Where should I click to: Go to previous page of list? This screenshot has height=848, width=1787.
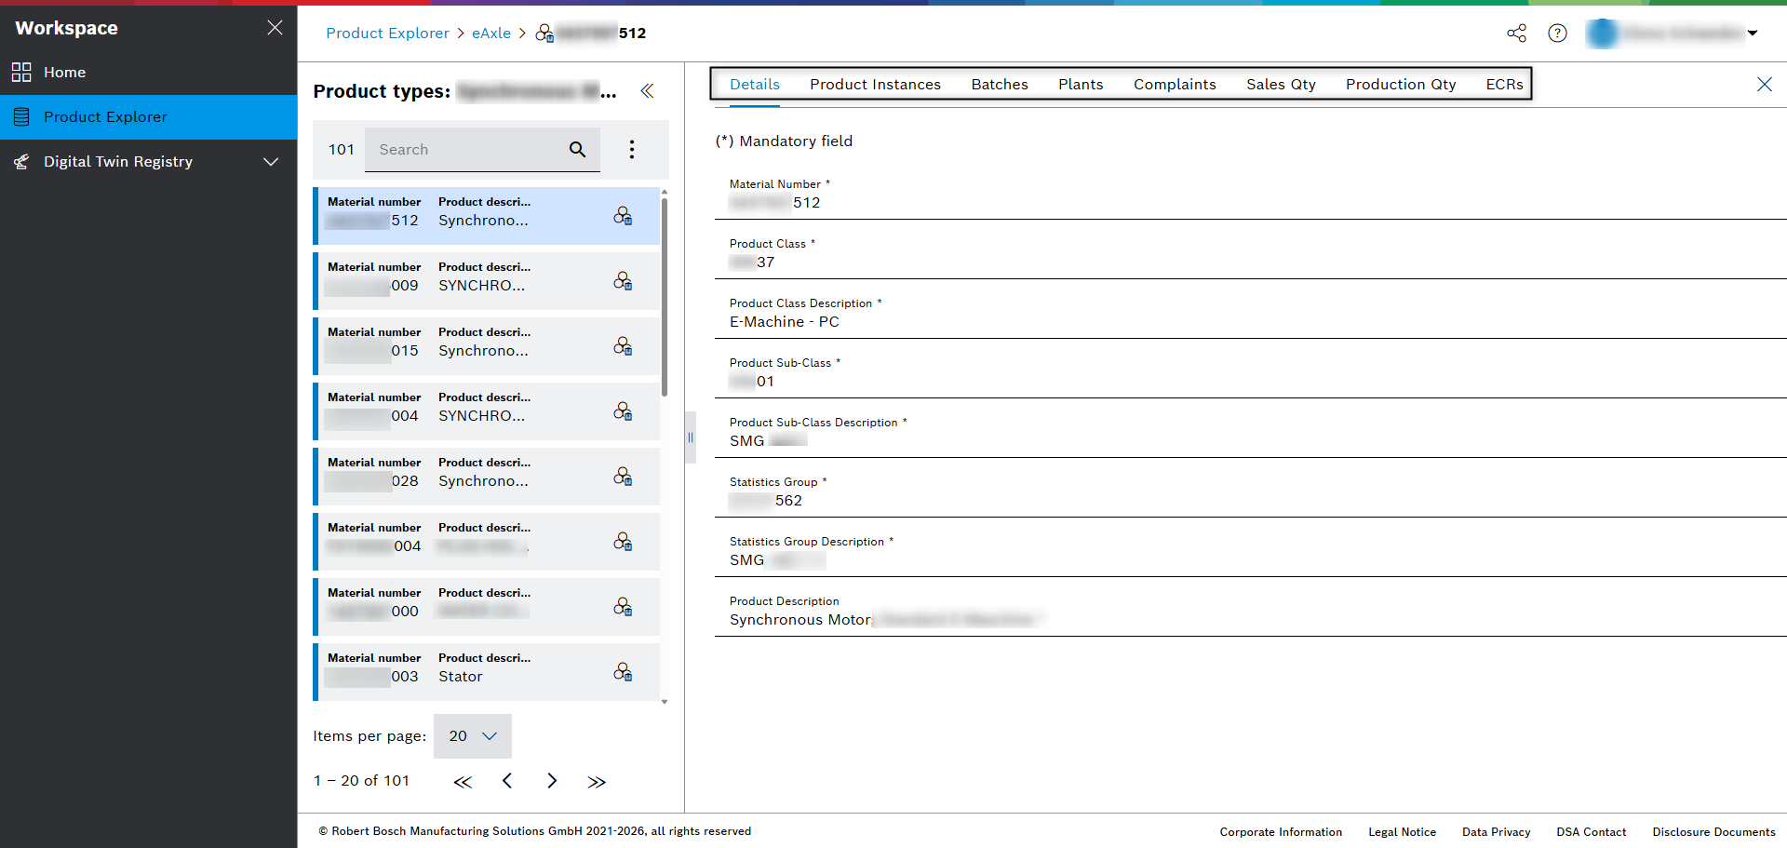[x=507, y=781]
